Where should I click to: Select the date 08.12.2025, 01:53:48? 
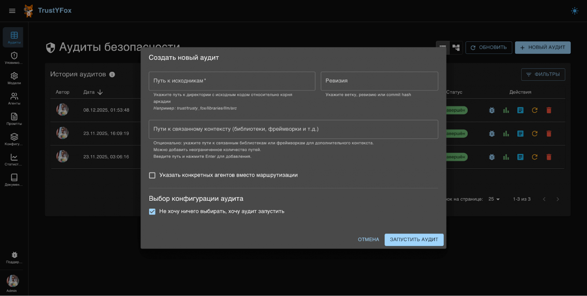(106, 110)
